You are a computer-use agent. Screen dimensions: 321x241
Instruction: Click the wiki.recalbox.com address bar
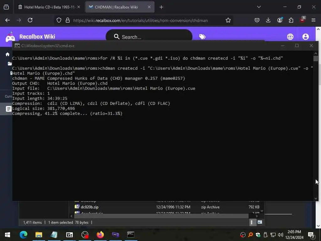click(x=140, y=20)
